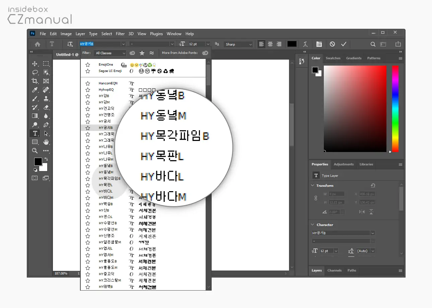
Task: Open the warped text dialog
Action: (x=305, y=44)
